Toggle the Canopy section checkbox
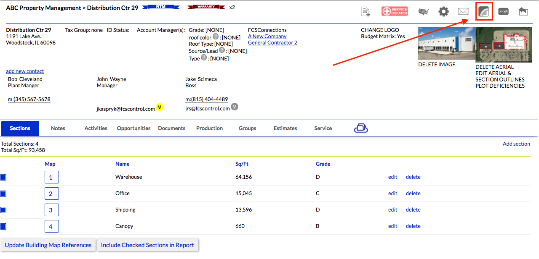This screenshot has width=539, height=259. tap(4, 227)
